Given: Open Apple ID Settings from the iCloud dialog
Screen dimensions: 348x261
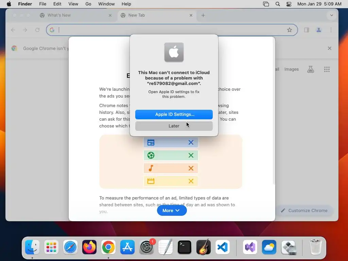Looking at the screenshot, I should [x=174, y=114].
